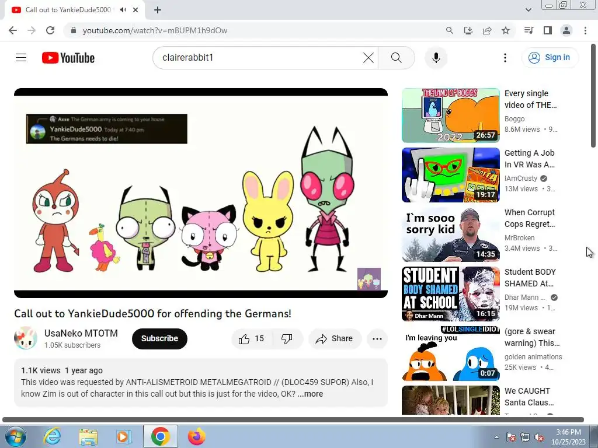Image resolution: width=598 pixels, height=448 pixels.
Task: Open YouTube settings three-dot menu
Action: [x=505, y=58]
